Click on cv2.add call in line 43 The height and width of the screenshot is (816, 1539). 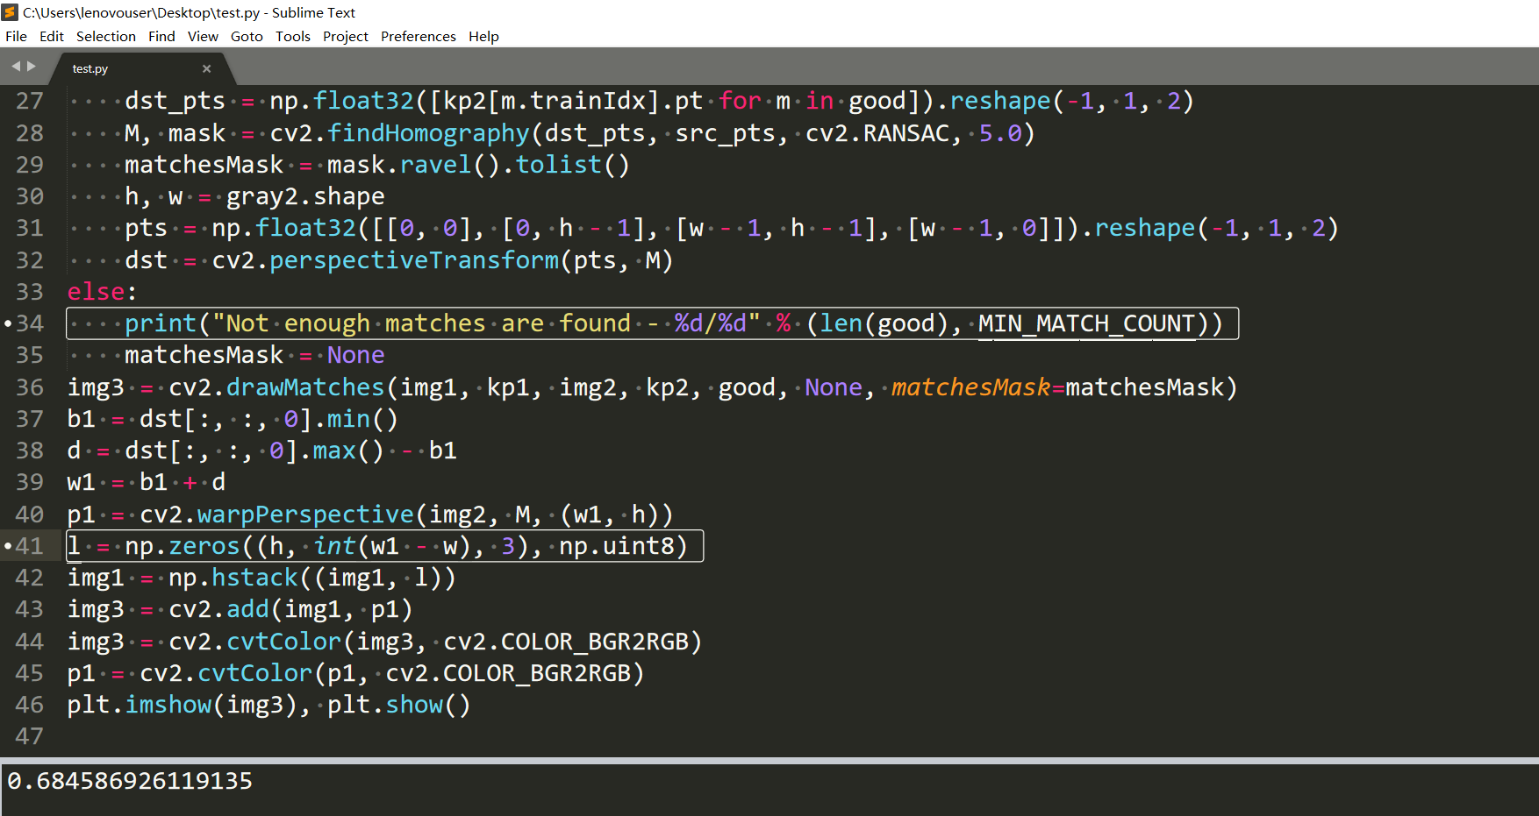coord(218,609)
